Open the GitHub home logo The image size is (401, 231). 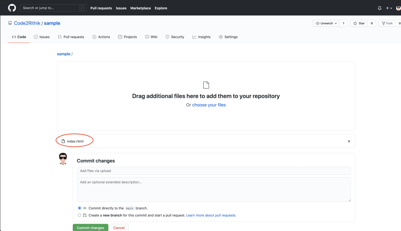tap(12, 8)
